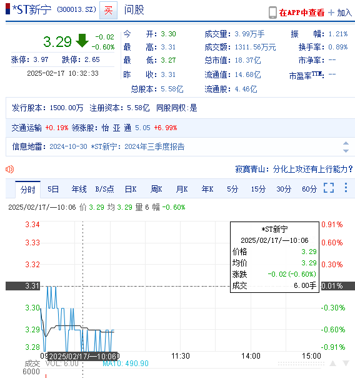The width and height of the screenshot is (355, 378).
Task: Switch to the 5分 chart tab
Action: point(232,189)
